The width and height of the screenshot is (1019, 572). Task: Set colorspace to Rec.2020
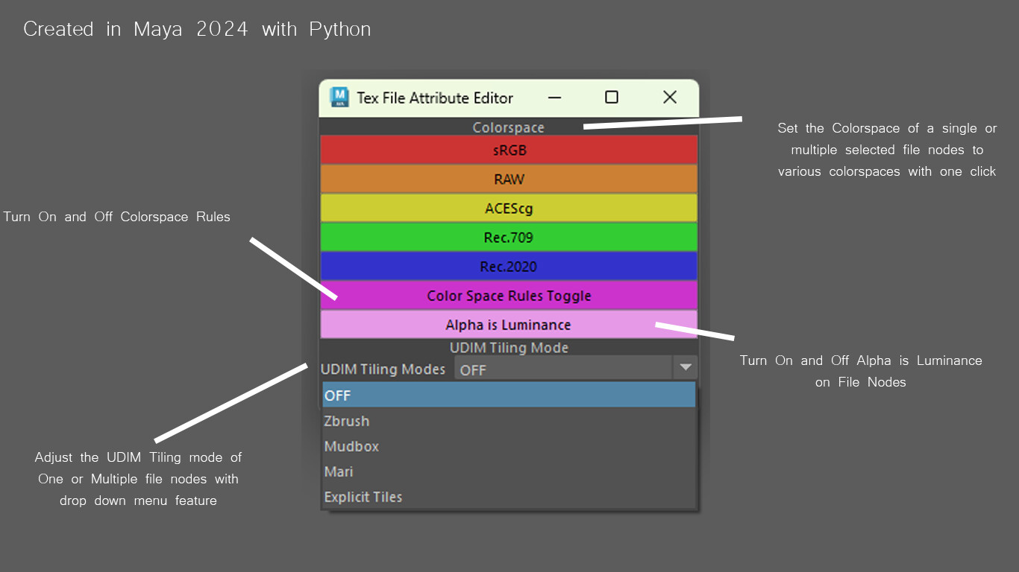[509, 266]
